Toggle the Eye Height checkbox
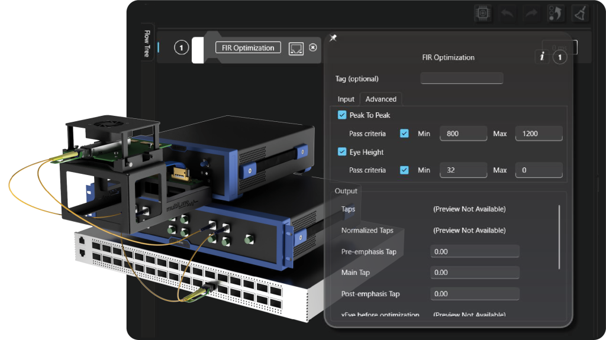606x340 pixels. pyautogui.click(x=342, y=151)
